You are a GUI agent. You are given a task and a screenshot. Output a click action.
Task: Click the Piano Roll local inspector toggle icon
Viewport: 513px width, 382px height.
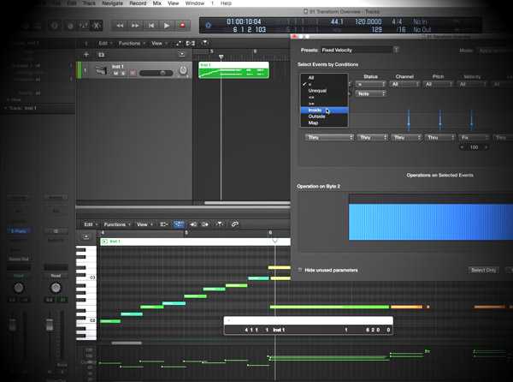pos(86,236)
